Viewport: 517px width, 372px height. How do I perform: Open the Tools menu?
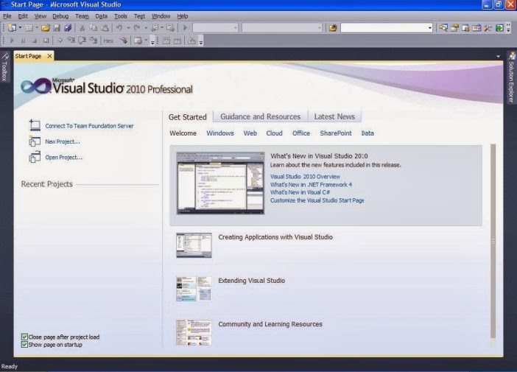pos(121,16)
